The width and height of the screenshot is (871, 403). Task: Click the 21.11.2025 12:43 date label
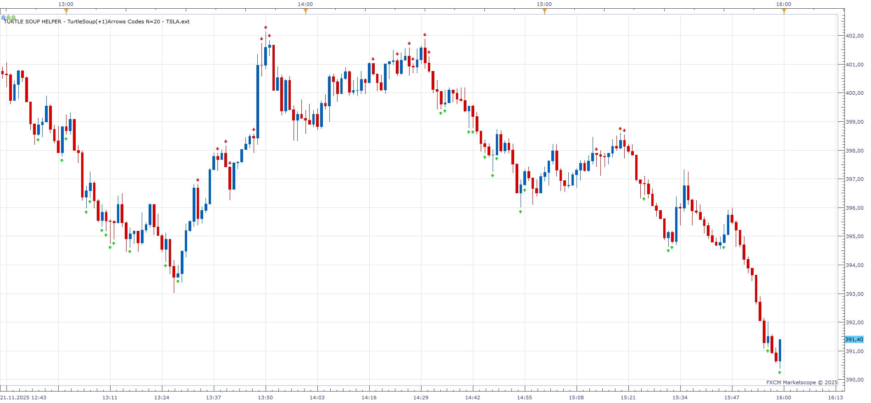[23, 398]
